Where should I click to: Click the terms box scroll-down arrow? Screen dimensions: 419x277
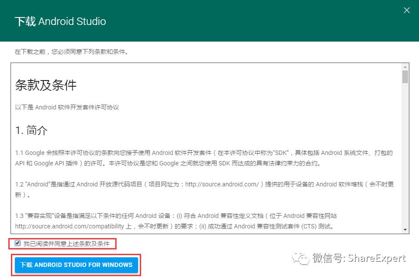click(x=405, y=230)
